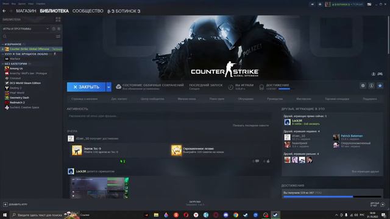Click the achievements ribbon icon
Screen dimensions: 390x219
click(261, 87)
